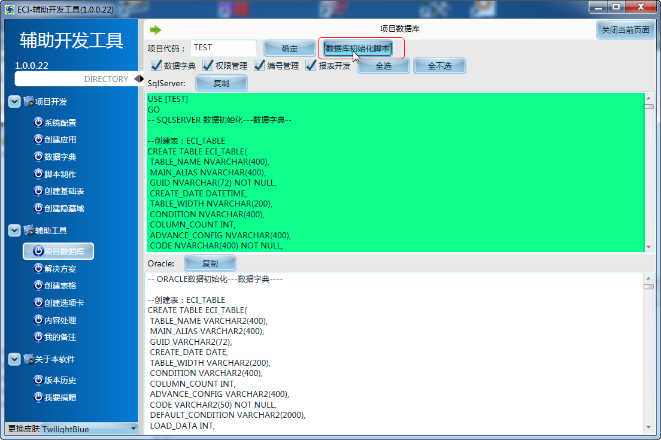Click the power icon next to 数据字典
The height and width of the screenshot is (440, 661).
[38, 156]
